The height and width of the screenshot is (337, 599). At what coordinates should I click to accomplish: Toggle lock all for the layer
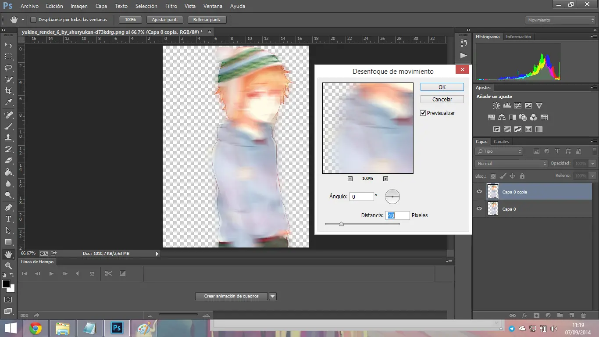(x=522, y=176)
